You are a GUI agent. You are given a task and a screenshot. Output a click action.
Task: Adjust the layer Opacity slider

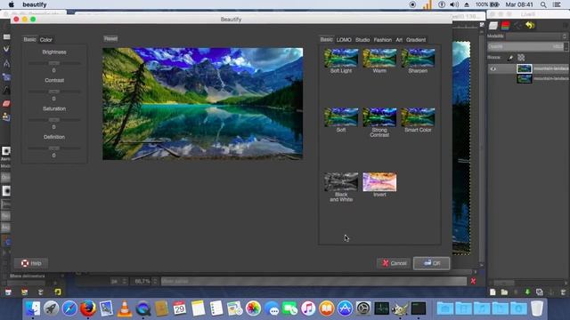click(x=525, y=46)
